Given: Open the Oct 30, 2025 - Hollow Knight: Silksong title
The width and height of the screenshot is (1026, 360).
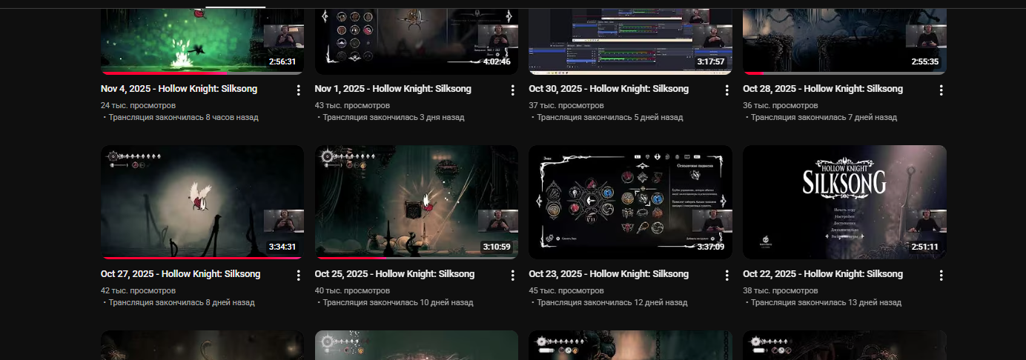Looking at the screenshot, I should coord(609,89).
